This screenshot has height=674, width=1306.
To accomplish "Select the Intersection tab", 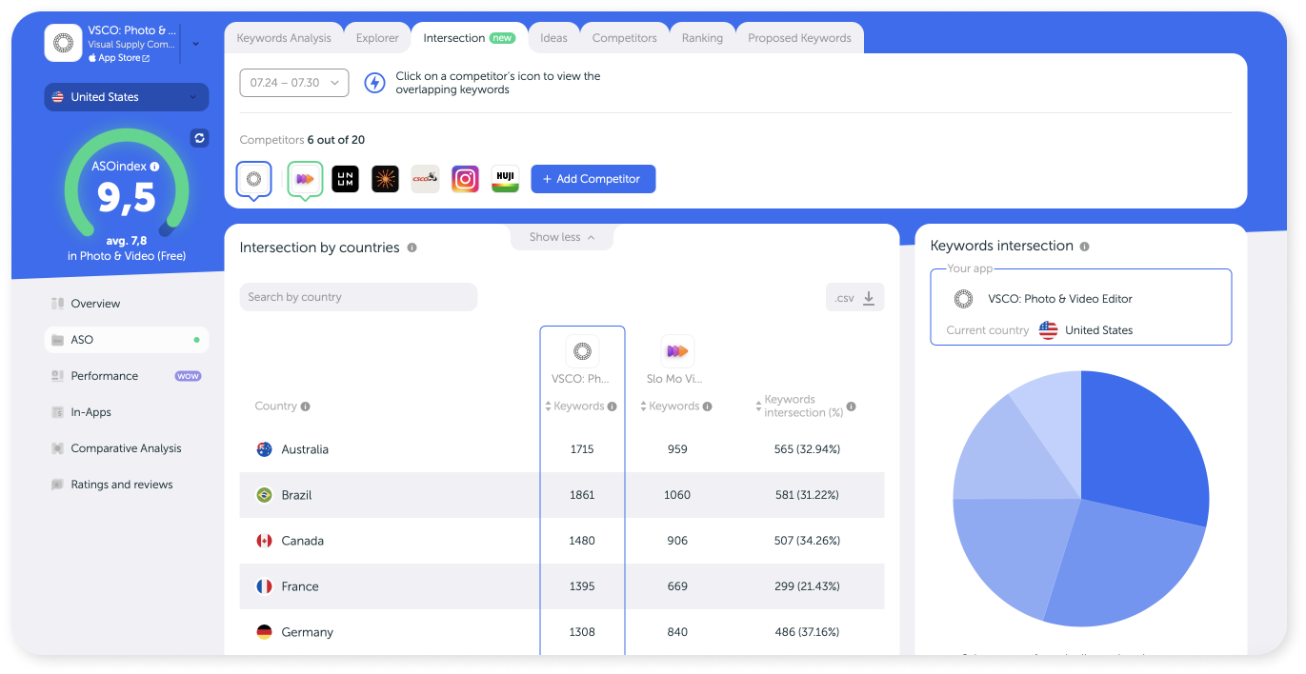I will click(x=469, y=38).
